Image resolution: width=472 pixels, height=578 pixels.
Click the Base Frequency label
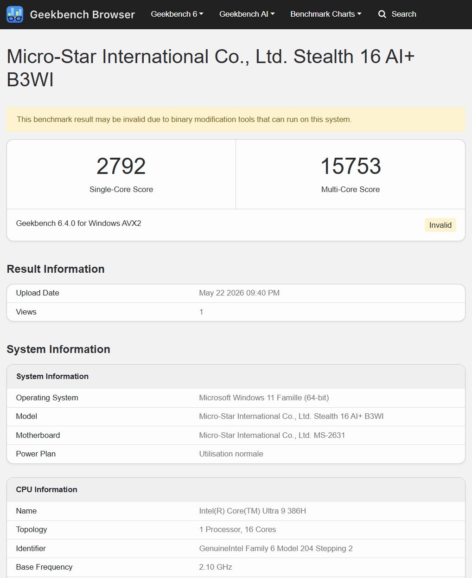point(45,567)
